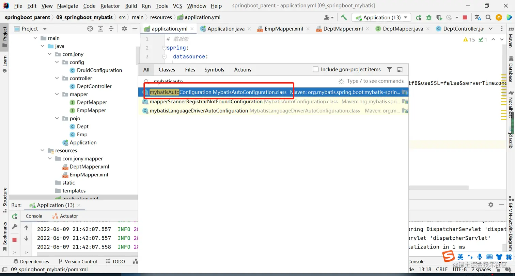Collapse the com.jony package node
The height and width of the screenshot is (276, 515).
click(x=50, y=54)
